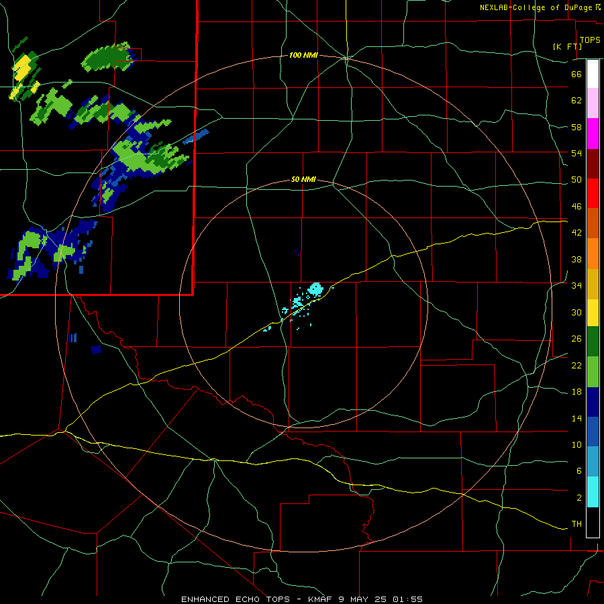
Task: Select the light green legend swatch
Action: click(x=593, y=372)
